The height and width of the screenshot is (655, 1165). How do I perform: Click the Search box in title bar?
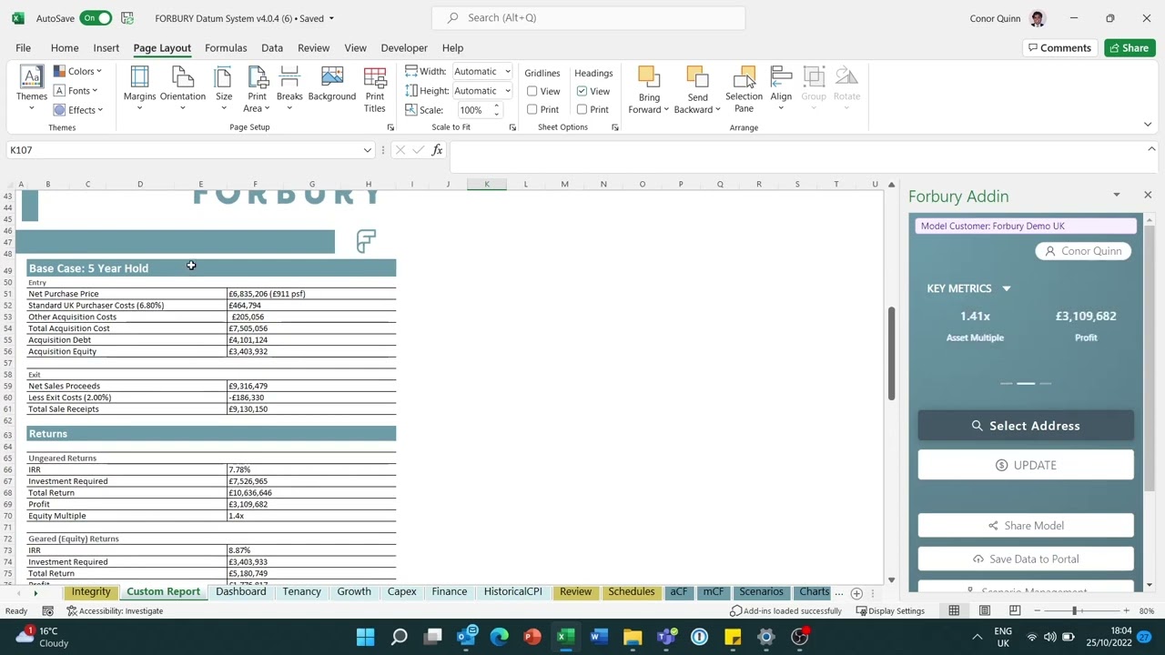589,17
